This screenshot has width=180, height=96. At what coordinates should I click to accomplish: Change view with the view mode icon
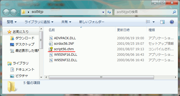pyautogui.click(x=148, y=22)
